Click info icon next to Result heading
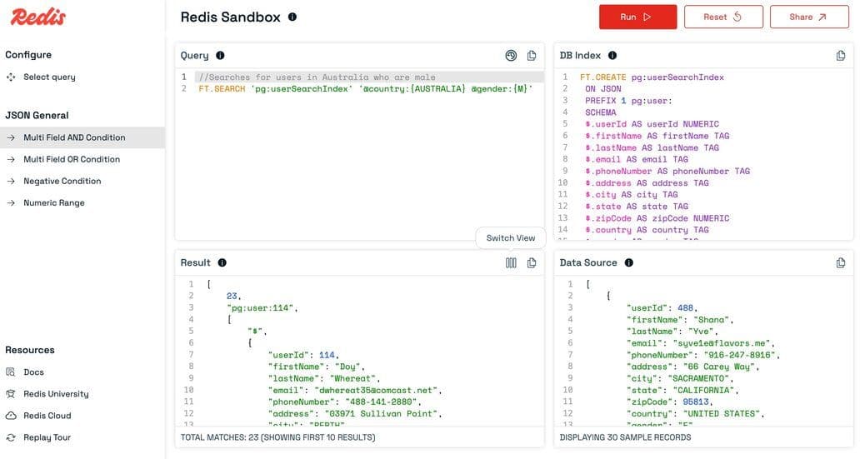 pyautogui.click(x=222, y=263)
